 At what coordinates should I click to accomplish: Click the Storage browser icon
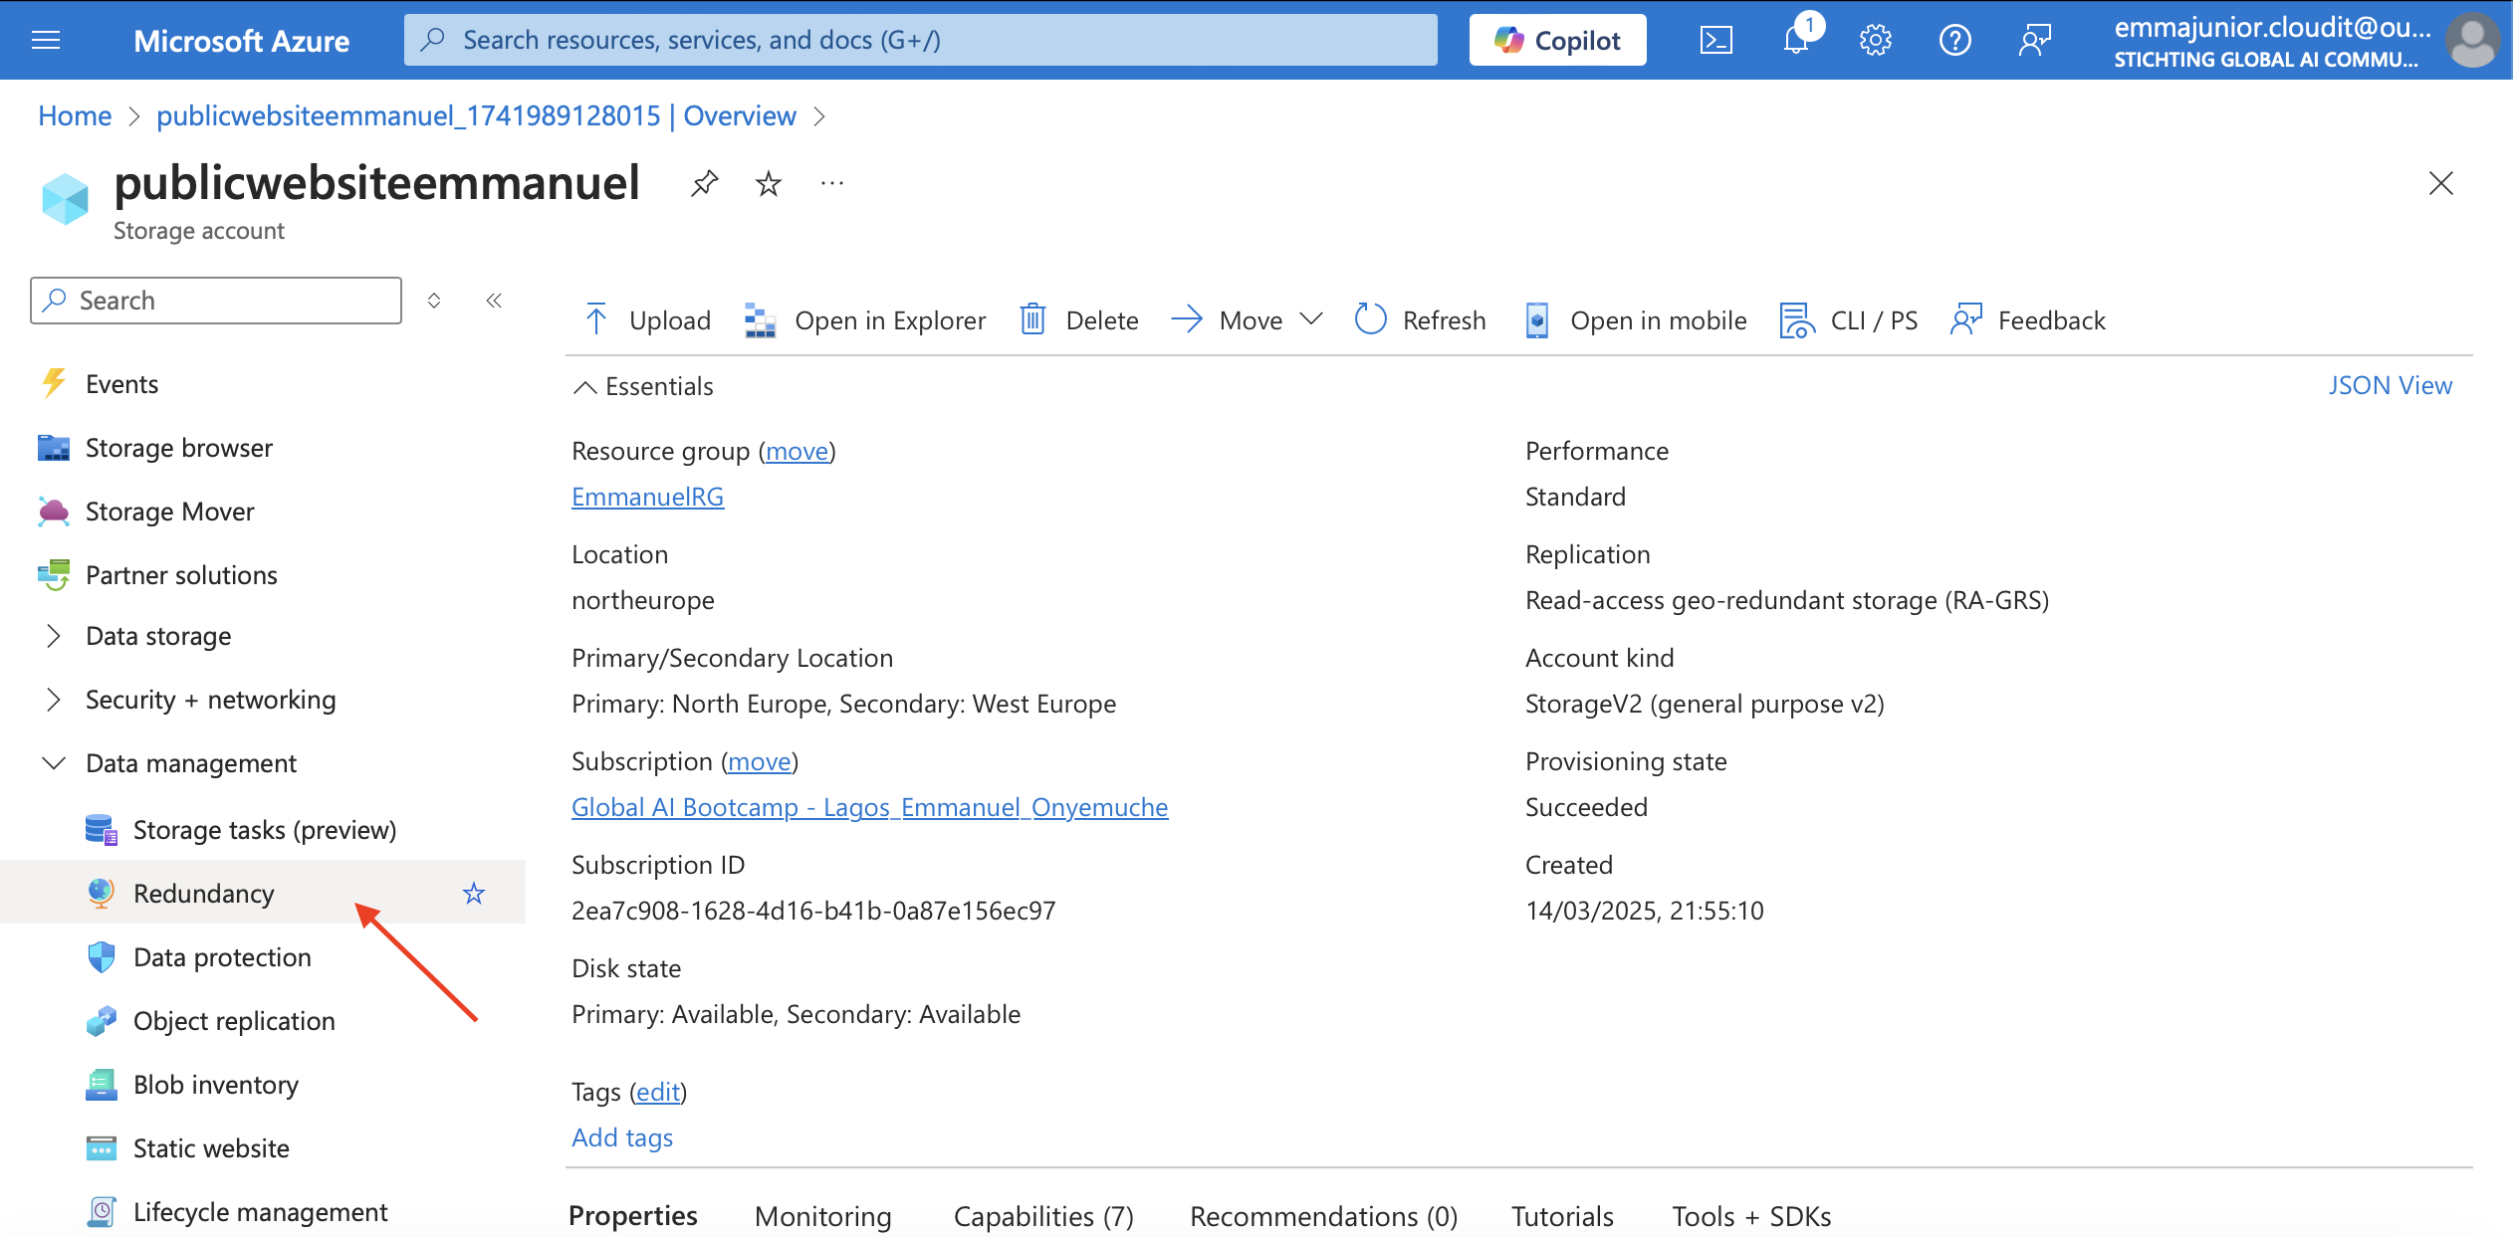coord(54,448)
